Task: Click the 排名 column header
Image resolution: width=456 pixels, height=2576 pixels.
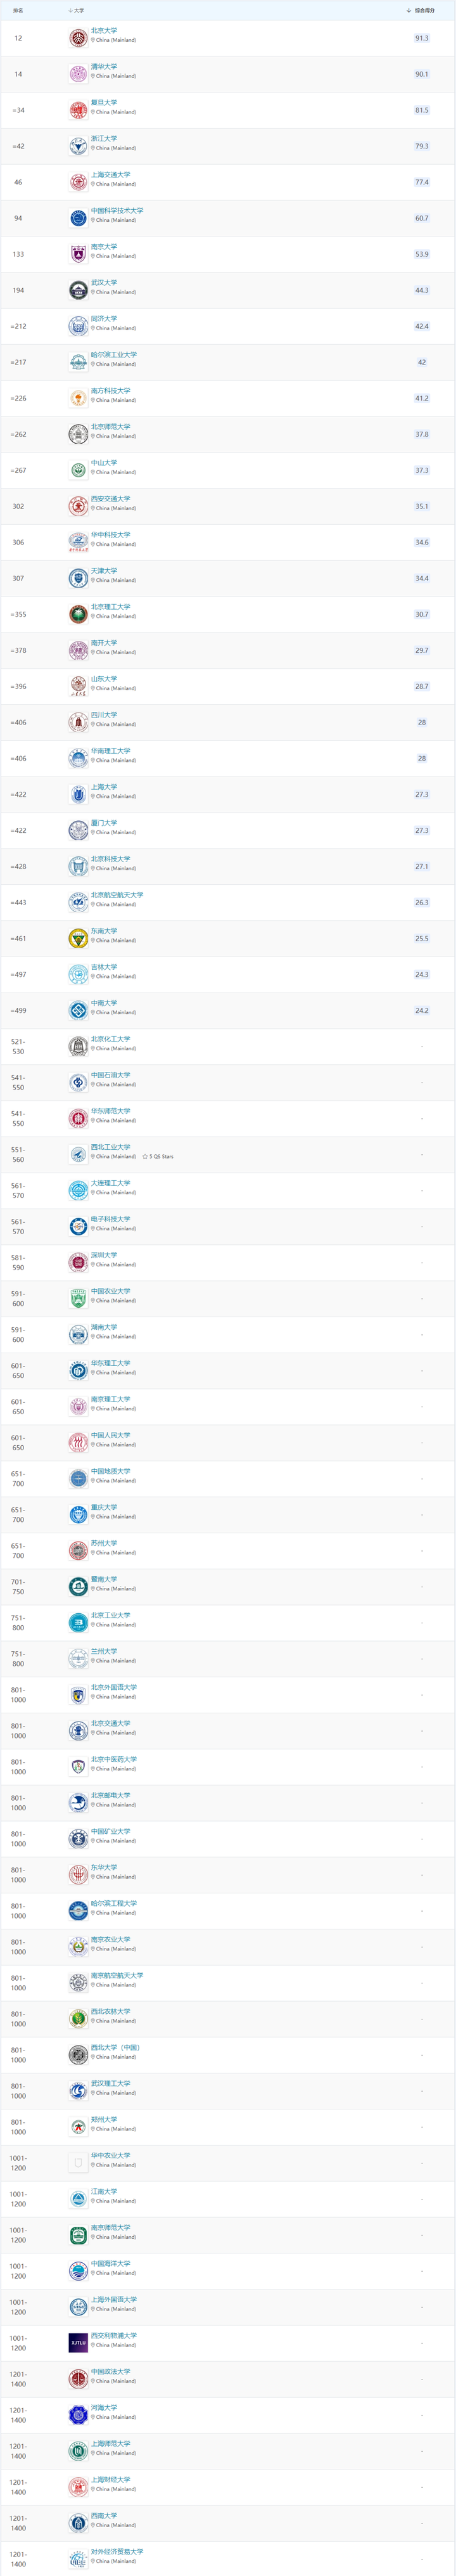Action: (18, 10)
